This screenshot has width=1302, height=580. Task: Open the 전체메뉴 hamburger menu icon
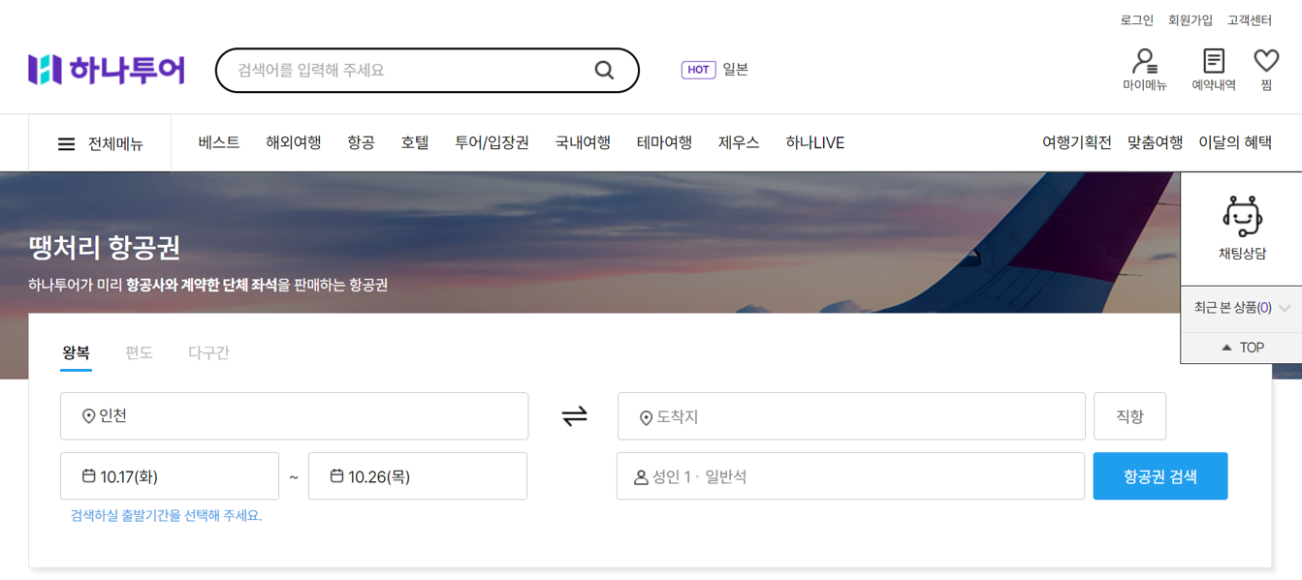(66, 144)
